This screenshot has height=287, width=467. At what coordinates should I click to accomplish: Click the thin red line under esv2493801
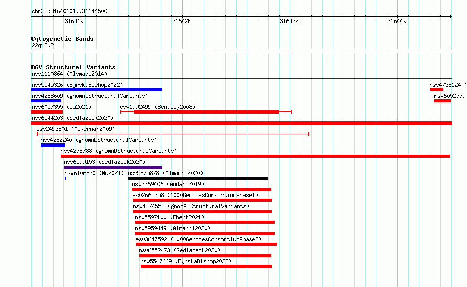point(173,134)
